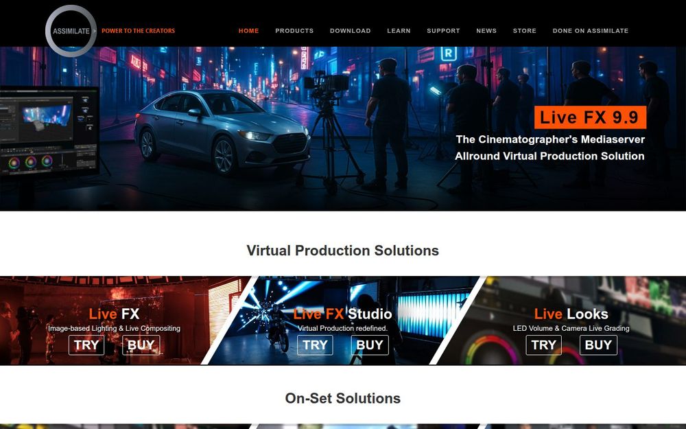Open the Learn menu
The height and width of the screenshot is (429, 686).
point(399,31)
